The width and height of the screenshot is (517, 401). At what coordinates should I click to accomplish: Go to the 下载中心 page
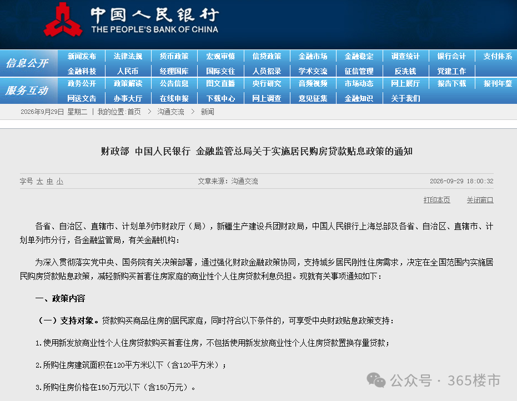pyautogui.click(x=220, y=98)
